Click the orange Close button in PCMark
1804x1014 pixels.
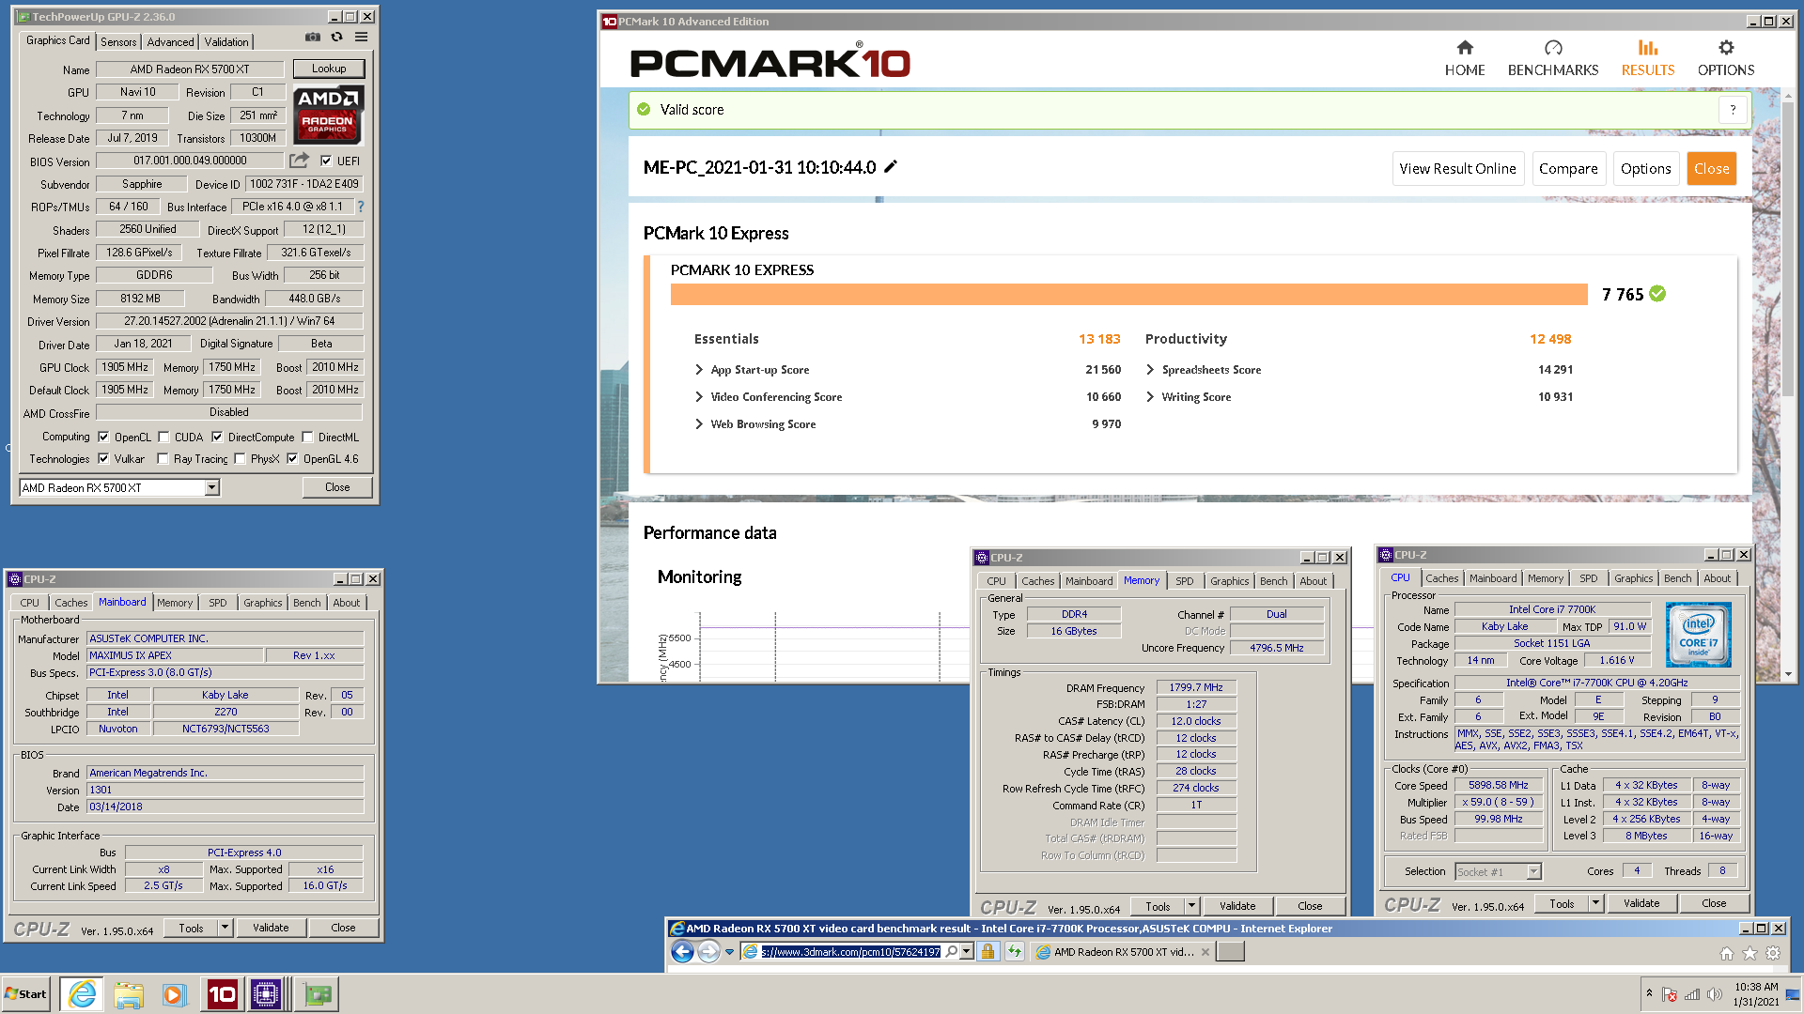1711,169
